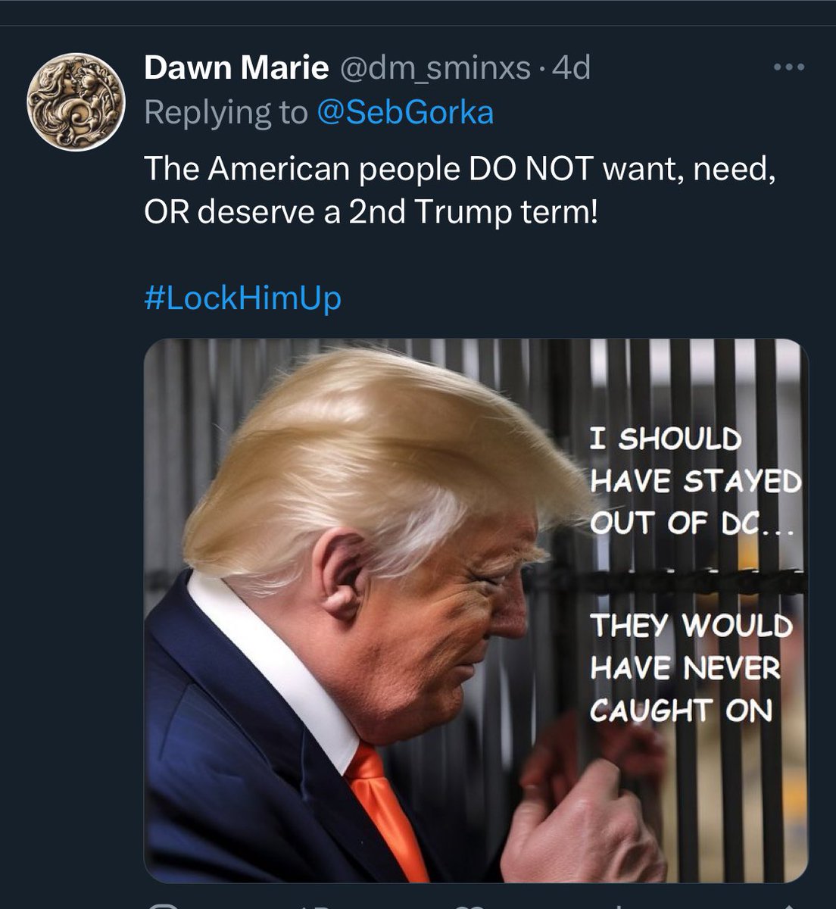
Task: Expand the attached meme image
Action: tap(476, 611)
